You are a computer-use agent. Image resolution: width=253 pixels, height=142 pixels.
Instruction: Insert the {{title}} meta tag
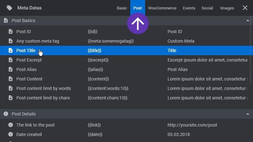[x=95, y=50]
